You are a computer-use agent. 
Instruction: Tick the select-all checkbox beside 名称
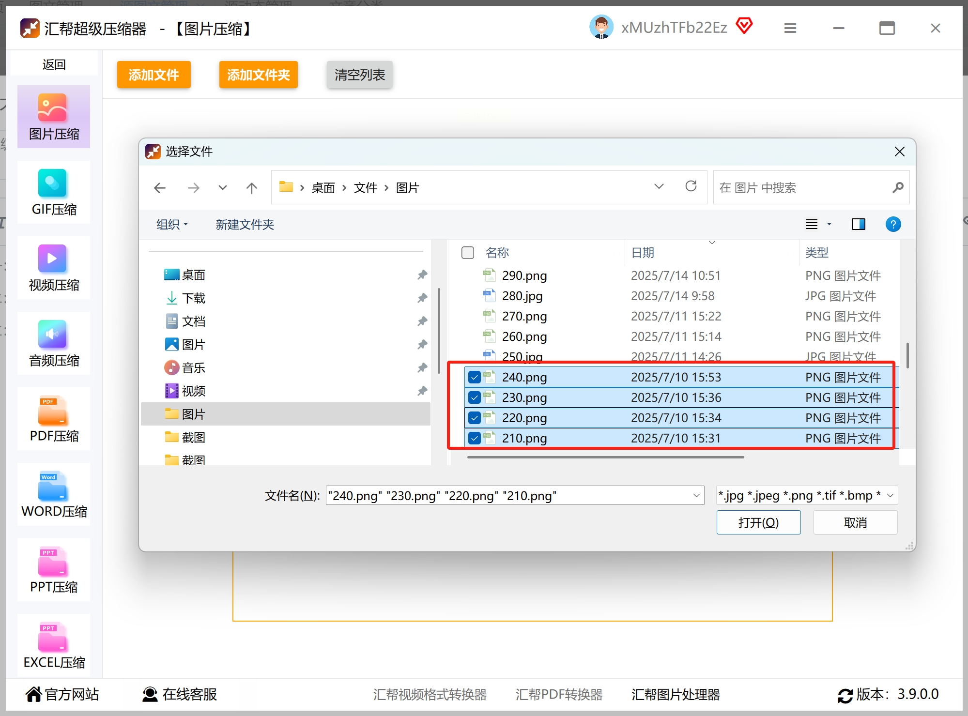click(x=468, y=253)
